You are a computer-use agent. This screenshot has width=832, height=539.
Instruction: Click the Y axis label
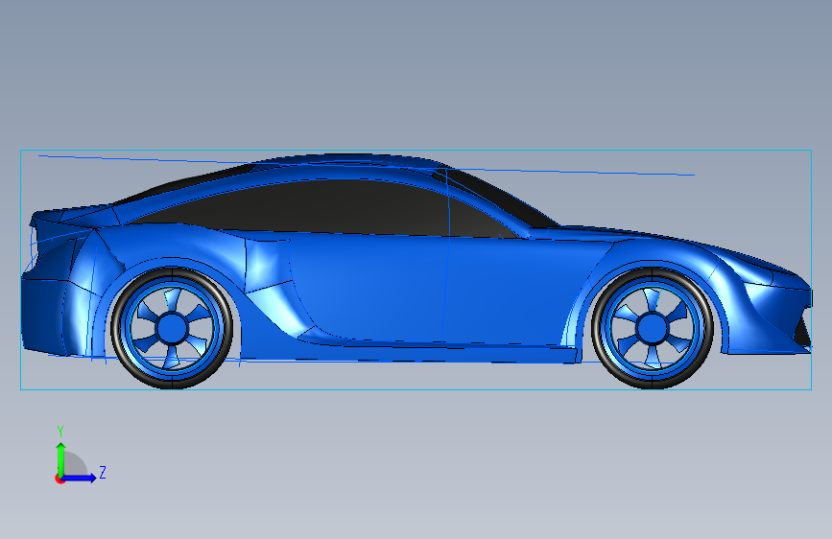click(x=60, y=432)
